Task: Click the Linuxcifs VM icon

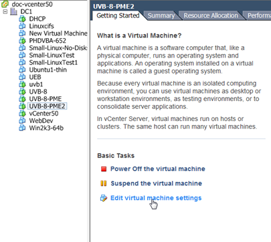Action: tap(22, 26)
